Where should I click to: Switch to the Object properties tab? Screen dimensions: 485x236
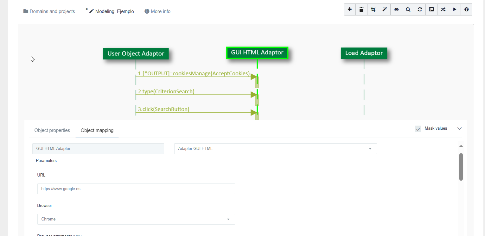tap(52, 130)
